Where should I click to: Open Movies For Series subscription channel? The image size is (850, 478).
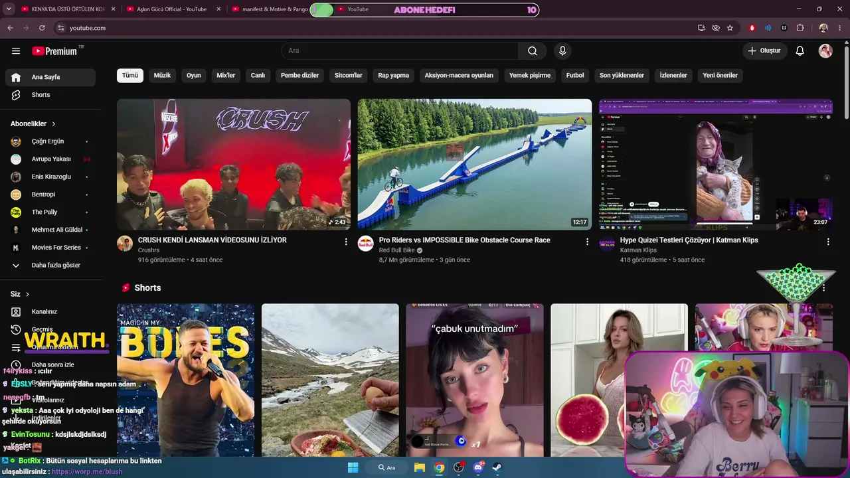coord(50,248)
